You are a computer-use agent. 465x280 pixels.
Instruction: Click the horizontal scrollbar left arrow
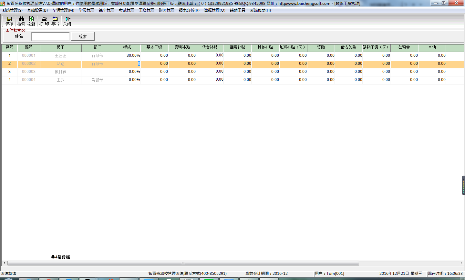[x=4, y=263]
